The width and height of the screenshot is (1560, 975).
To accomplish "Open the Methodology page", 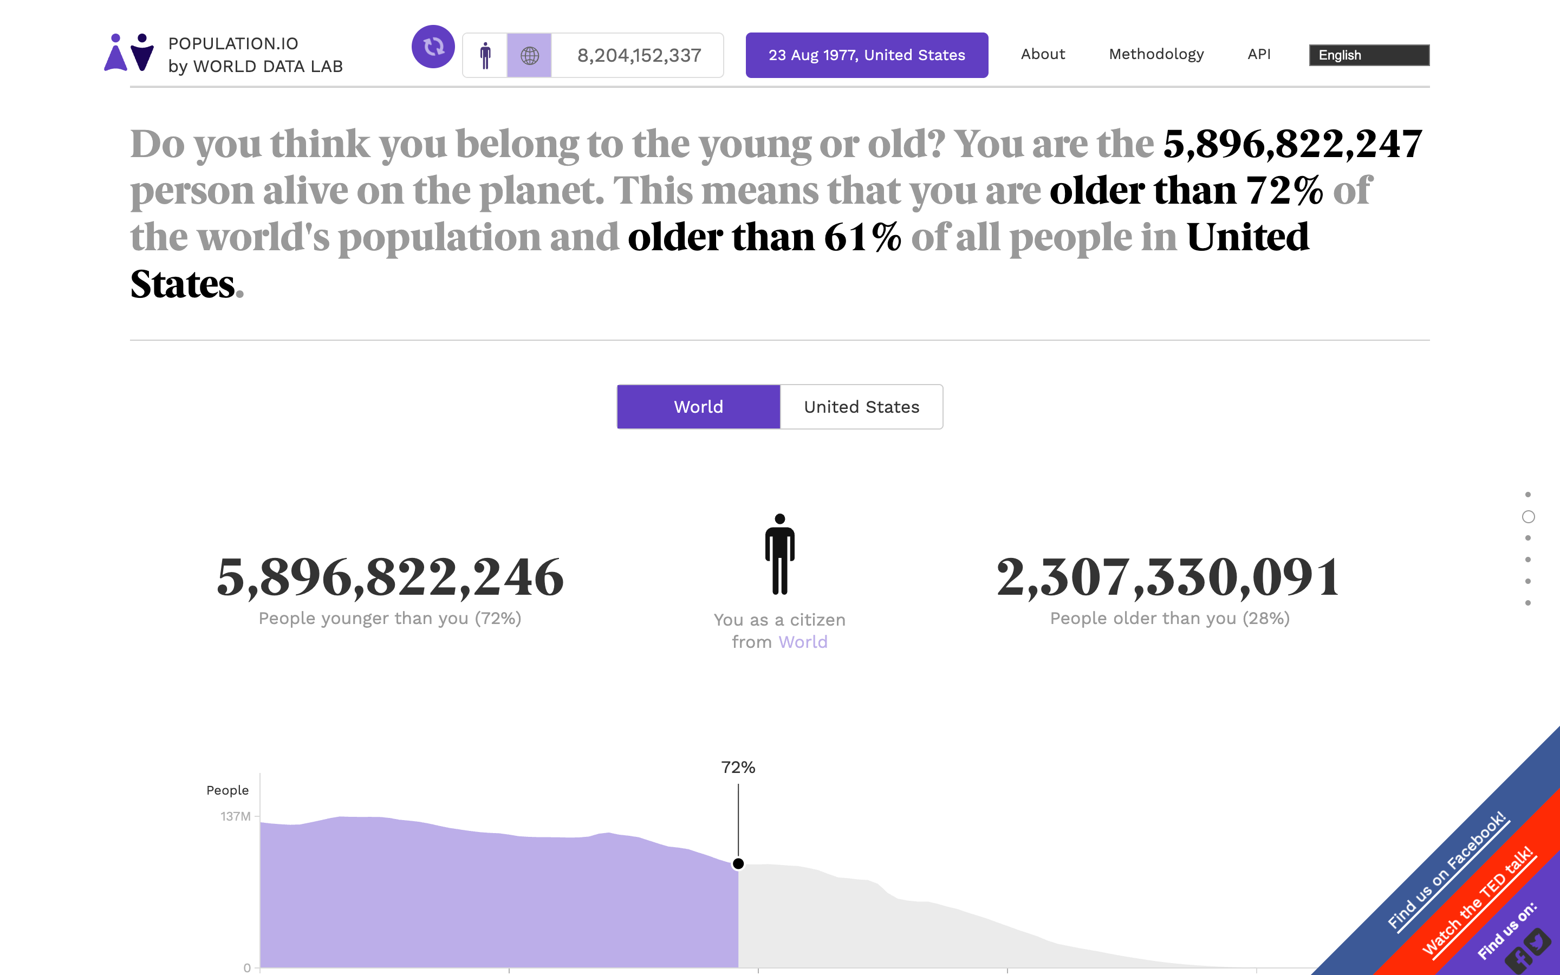I will click(x=1156, y=54).
